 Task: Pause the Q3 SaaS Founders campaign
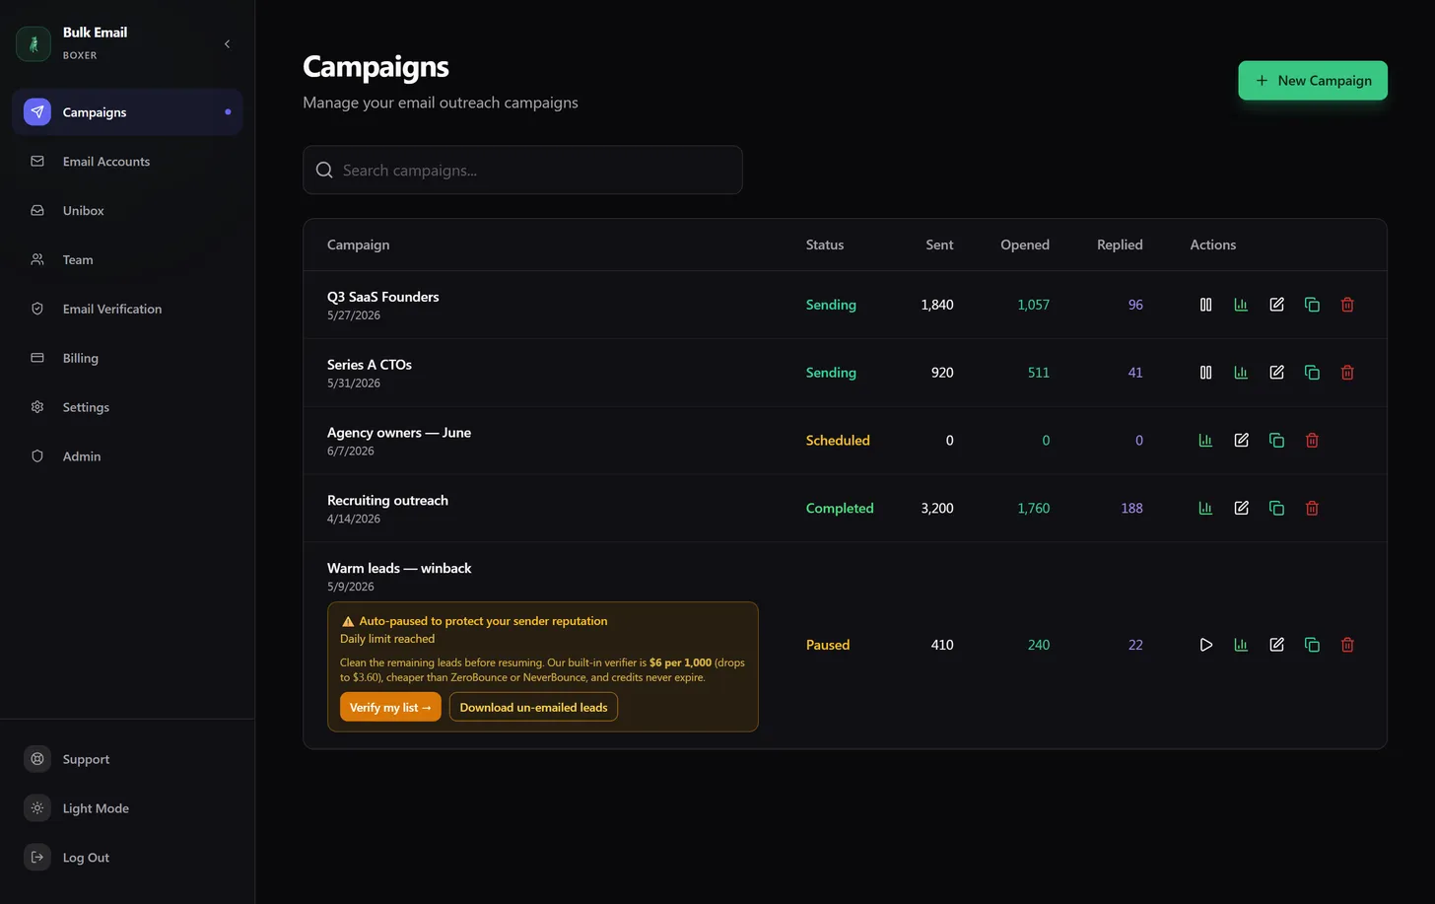coord(1205,305)
